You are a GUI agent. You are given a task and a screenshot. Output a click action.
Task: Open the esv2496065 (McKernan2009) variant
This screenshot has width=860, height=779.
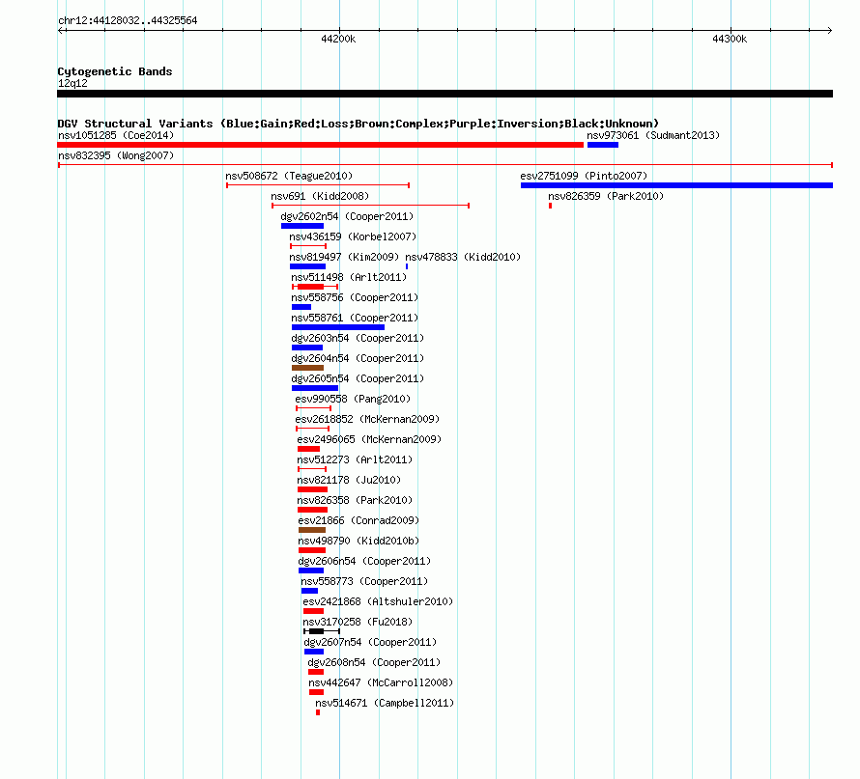(308, 449)
